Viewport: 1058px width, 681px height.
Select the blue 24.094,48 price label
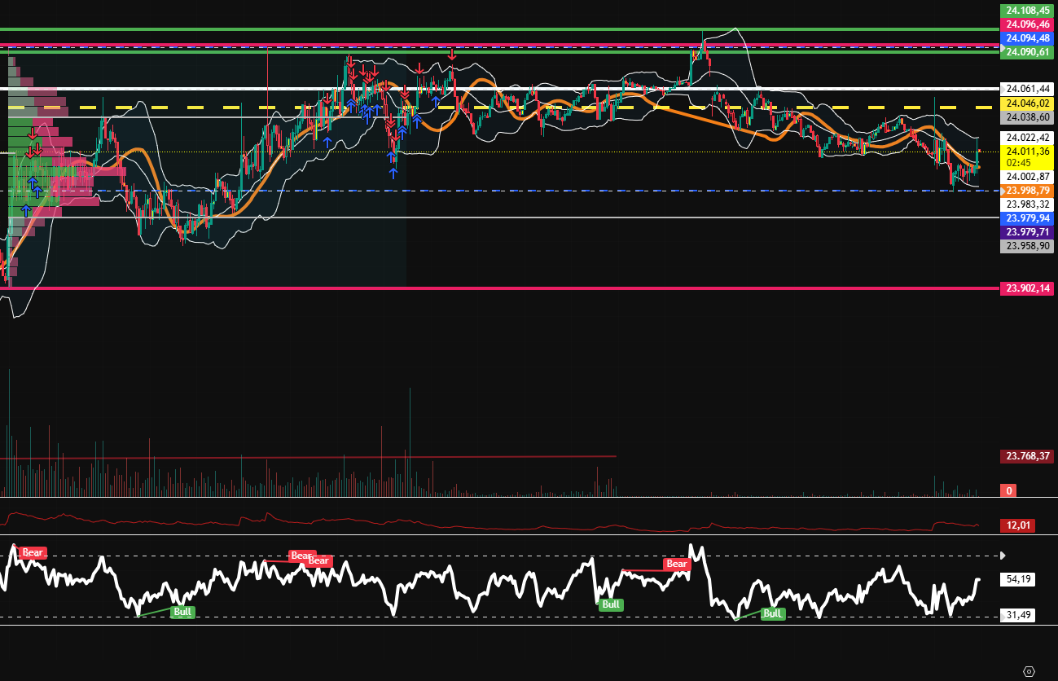click(x=1027, y=37)
